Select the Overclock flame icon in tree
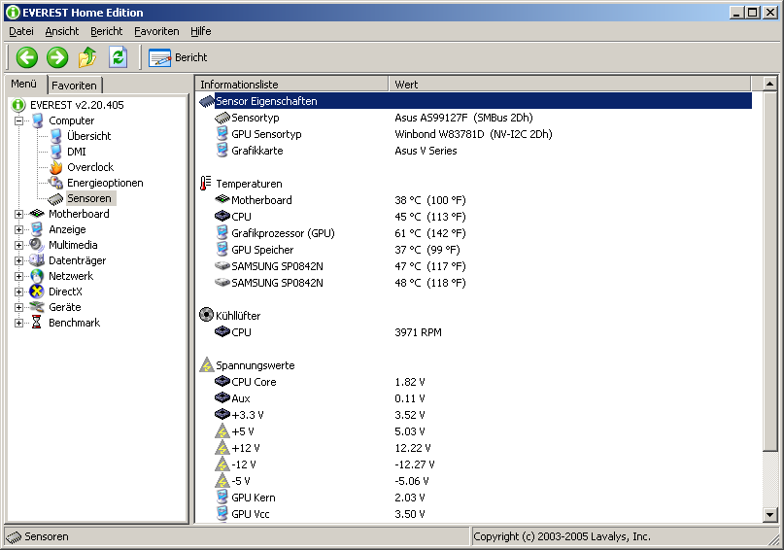This screenshot has width=784, height=550. (56, 167)
